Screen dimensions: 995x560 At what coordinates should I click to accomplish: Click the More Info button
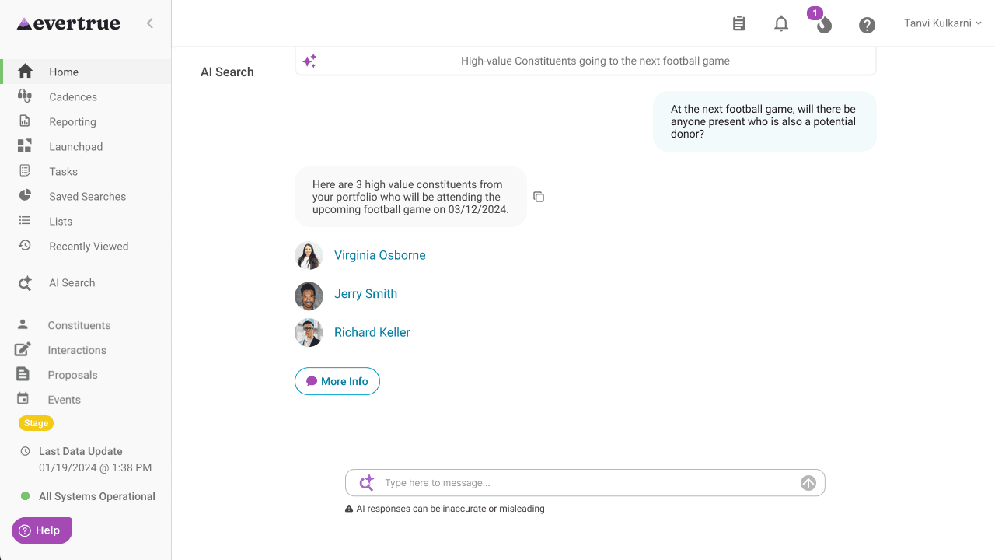(337, 381)
